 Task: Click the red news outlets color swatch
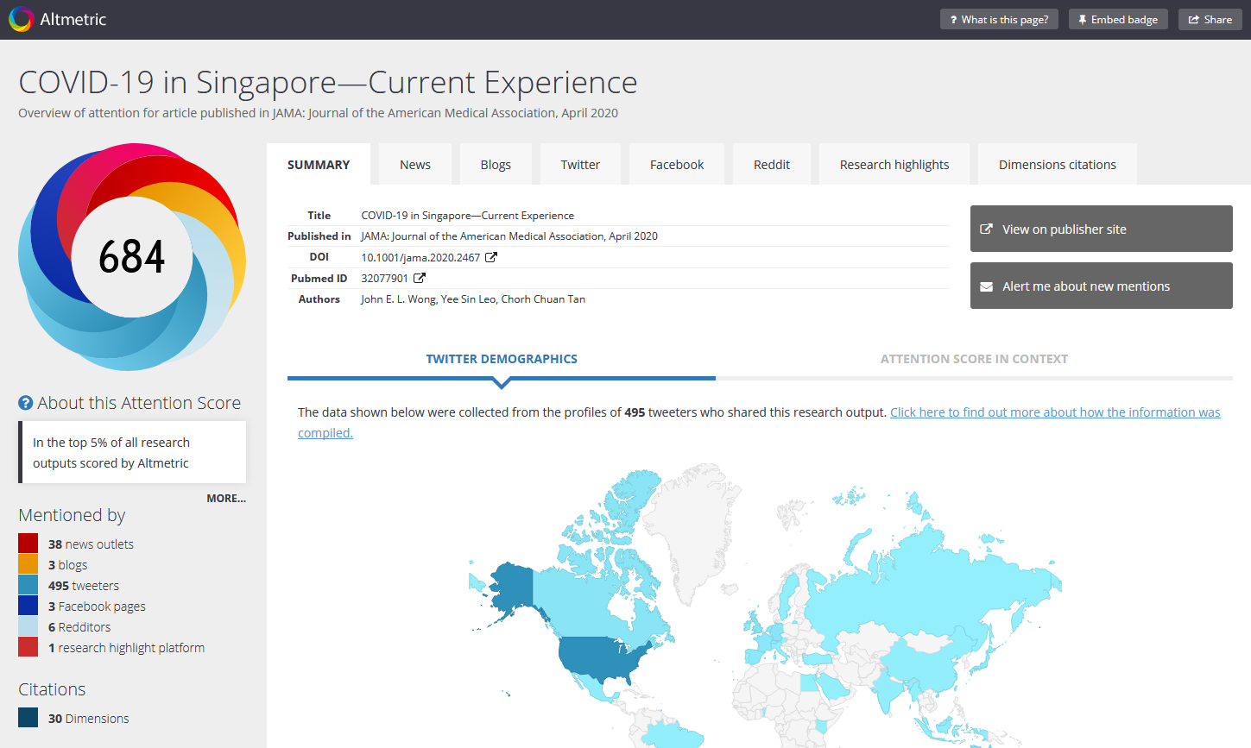pos(28,544)
